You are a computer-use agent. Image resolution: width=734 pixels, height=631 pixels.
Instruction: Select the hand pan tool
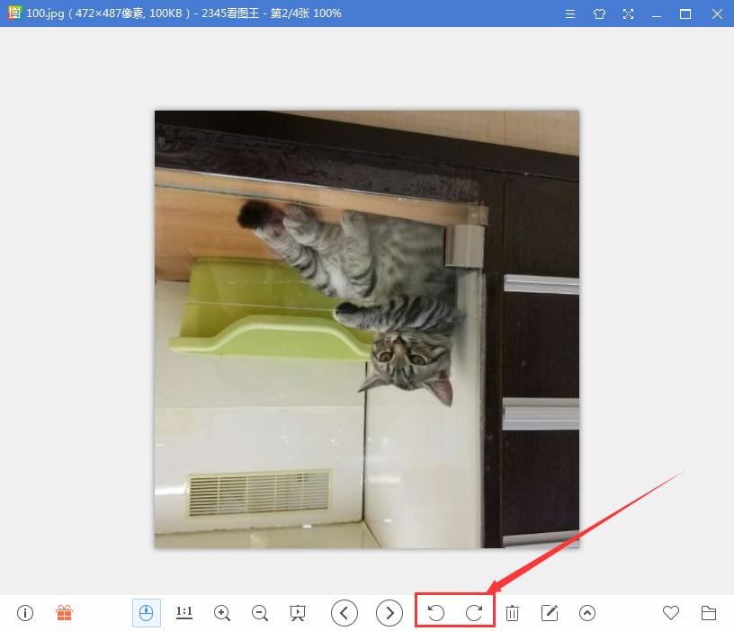[147, 613]
